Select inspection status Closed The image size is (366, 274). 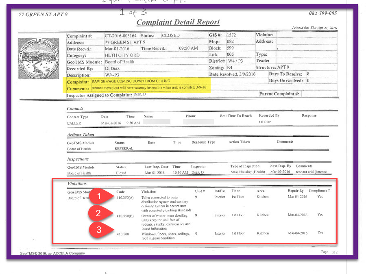[x=121, y=173]
